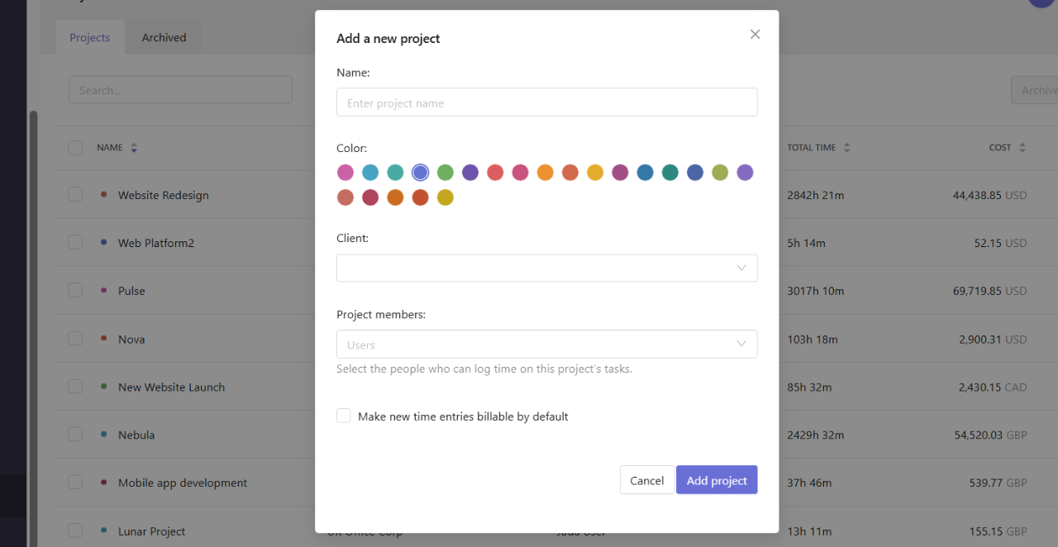Click the Add project button
This screenshot has height=547, width=1058.
coord(717,480)
